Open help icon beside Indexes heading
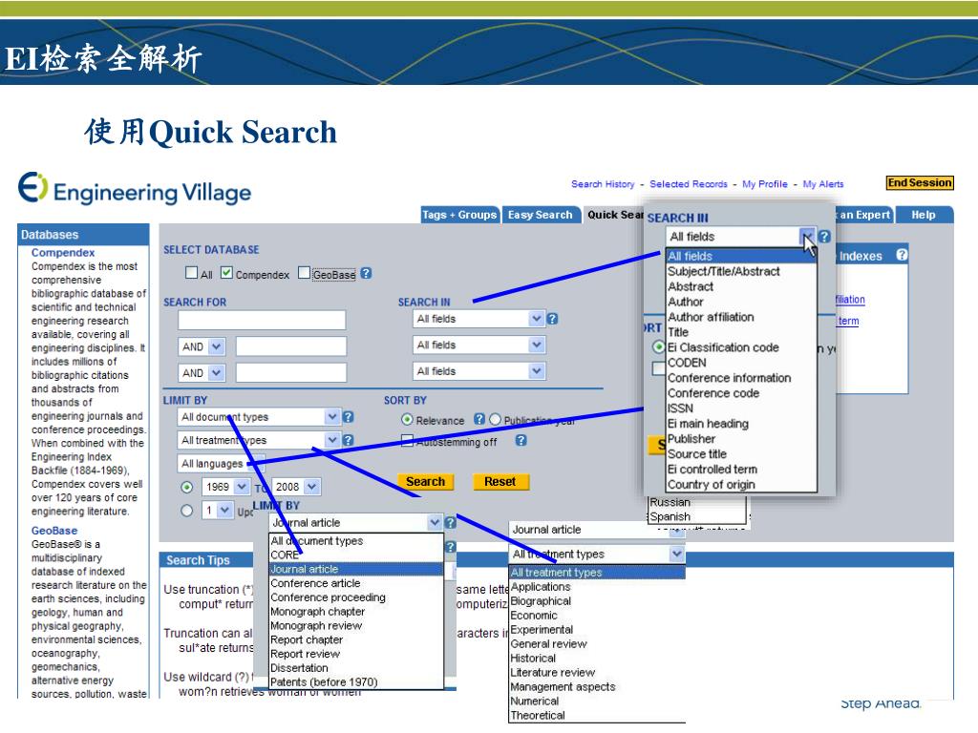Screen dimensions: 978x733 [902, 254]
